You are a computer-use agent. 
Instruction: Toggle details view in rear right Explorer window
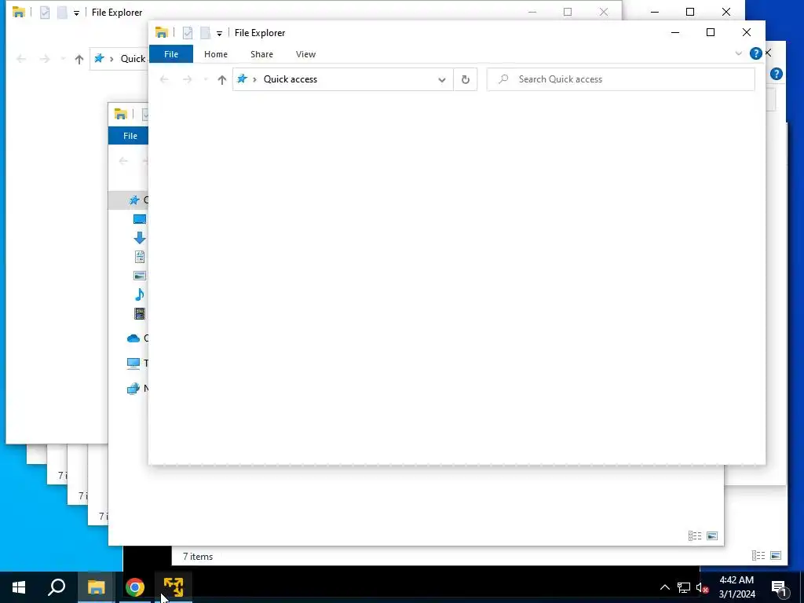(758, 555)
